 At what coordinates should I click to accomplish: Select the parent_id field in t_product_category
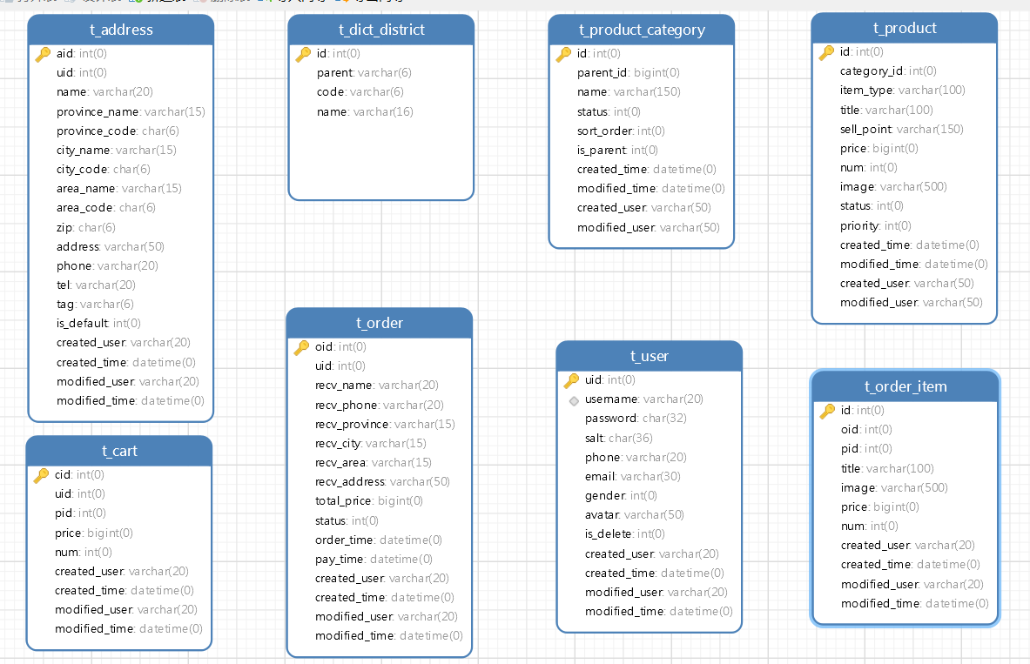629,73
